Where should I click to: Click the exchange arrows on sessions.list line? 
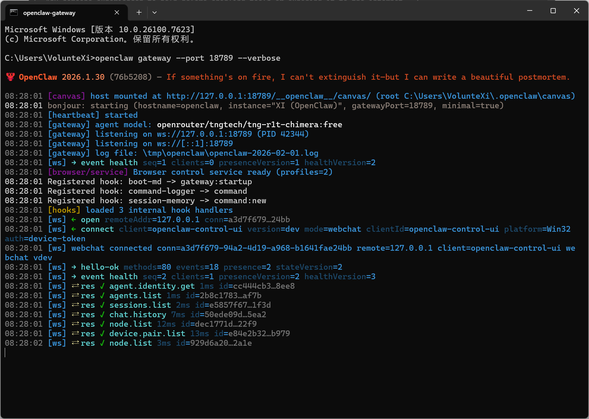[x=75, y=305]
